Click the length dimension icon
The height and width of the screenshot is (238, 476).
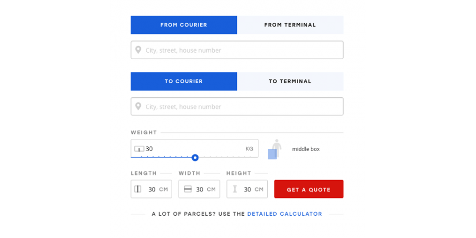coord(138,189)
